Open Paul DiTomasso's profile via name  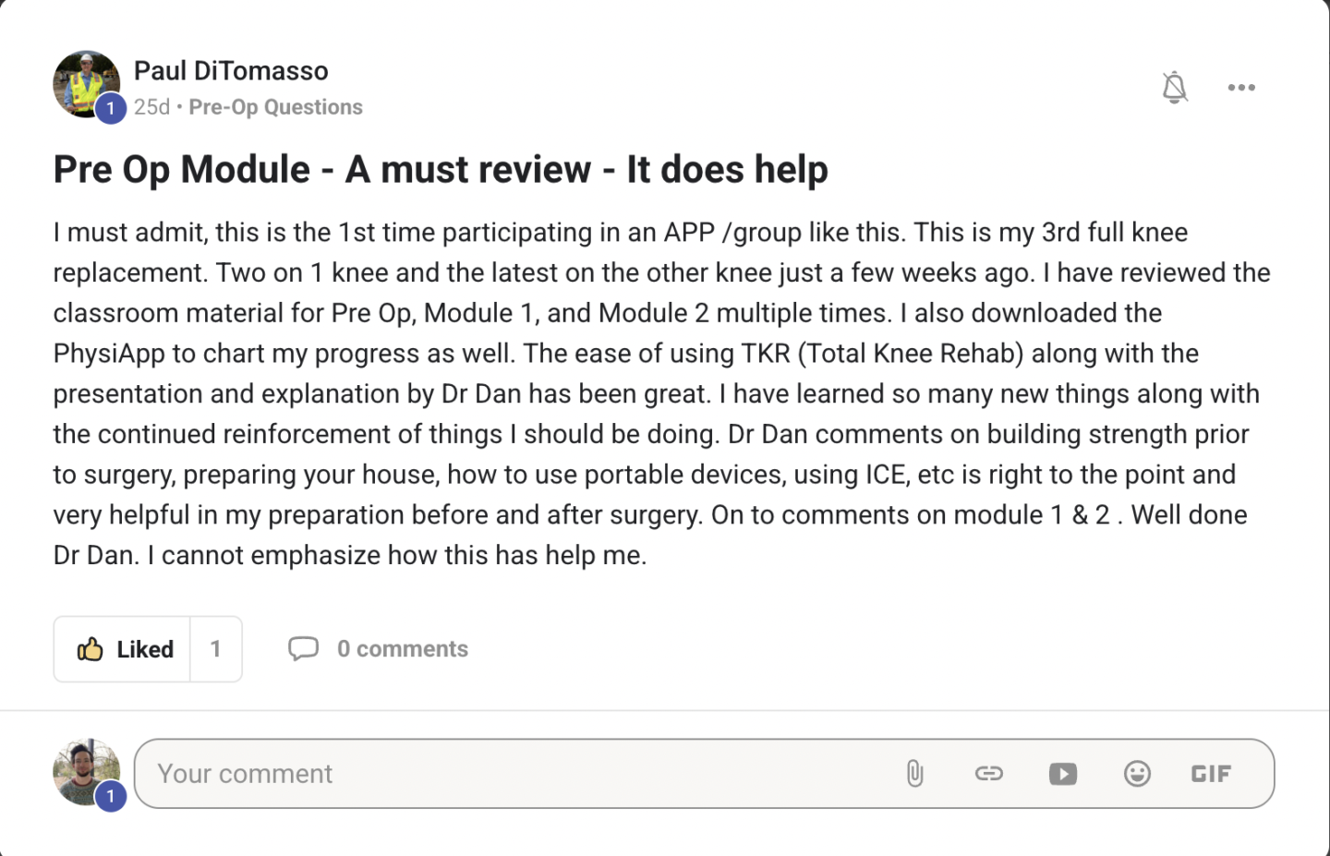(x=231, y=71)
